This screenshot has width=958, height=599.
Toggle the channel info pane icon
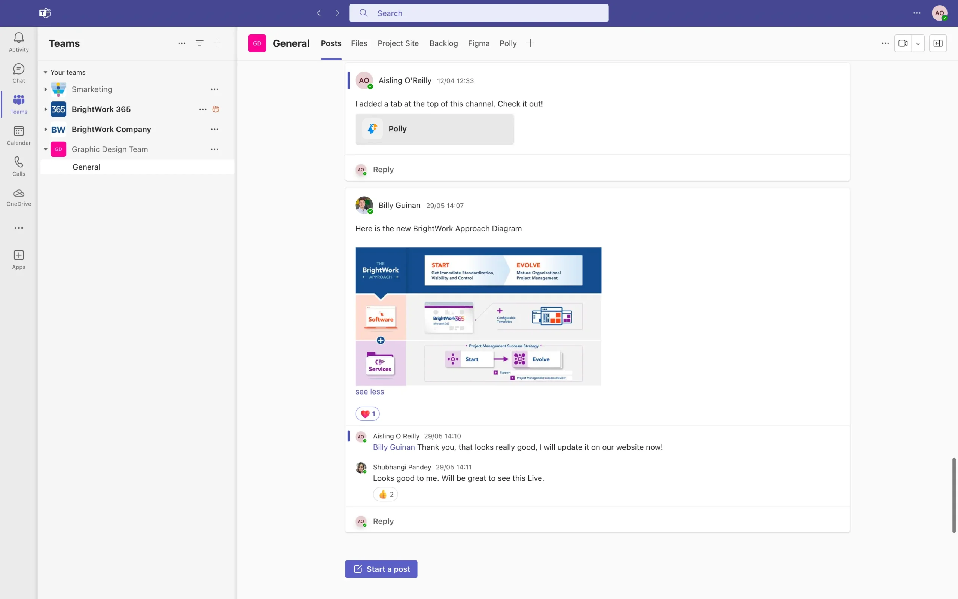(938, 43)
